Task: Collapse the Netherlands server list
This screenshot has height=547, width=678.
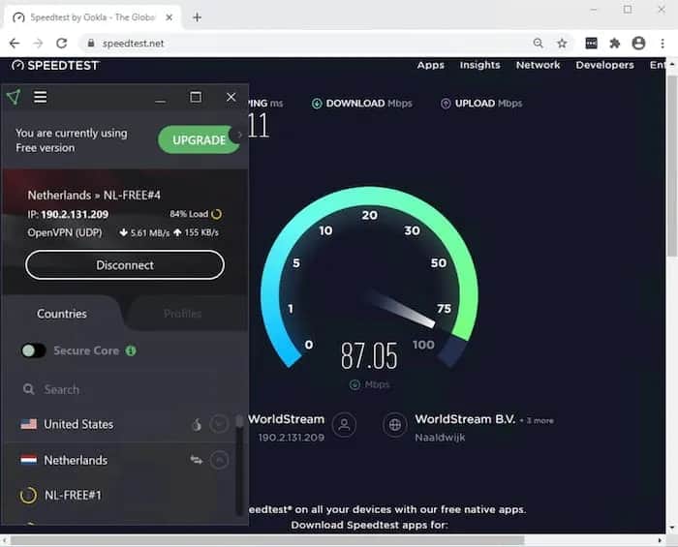Action: point(219,460)
